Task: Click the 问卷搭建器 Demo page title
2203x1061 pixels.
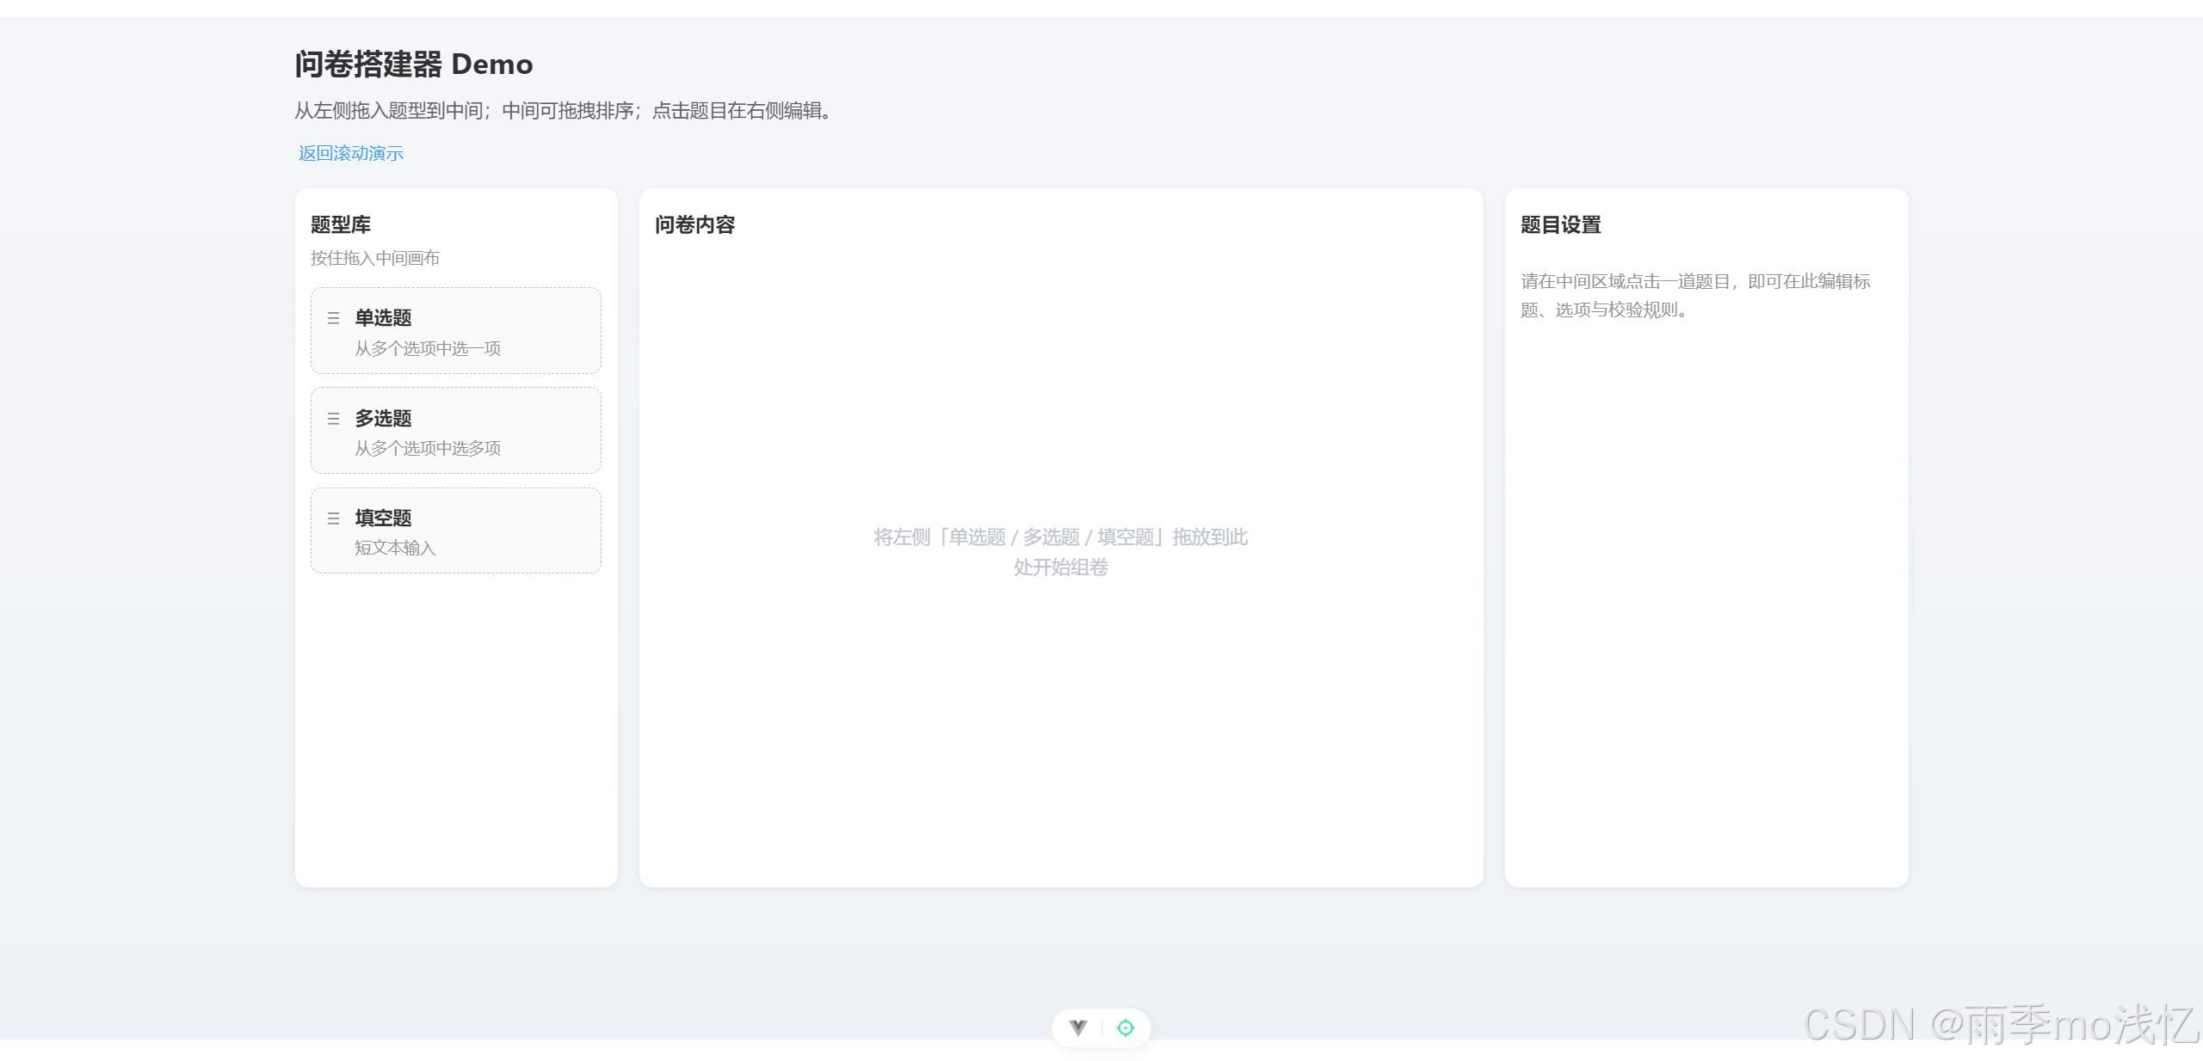Action: (414, 64)
